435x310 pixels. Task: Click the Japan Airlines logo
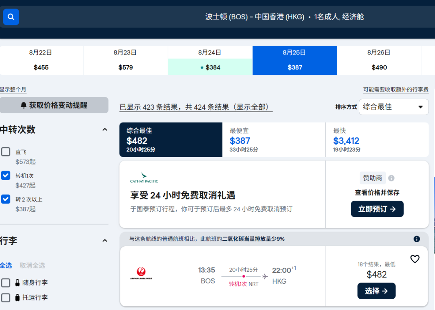click(x=141, y=274)
